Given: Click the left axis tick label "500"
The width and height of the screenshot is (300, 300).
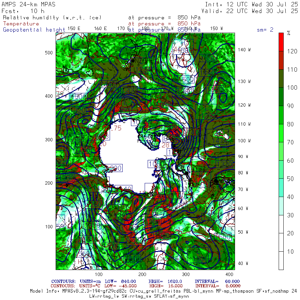Looking at the screenshot, I should 49,53.
